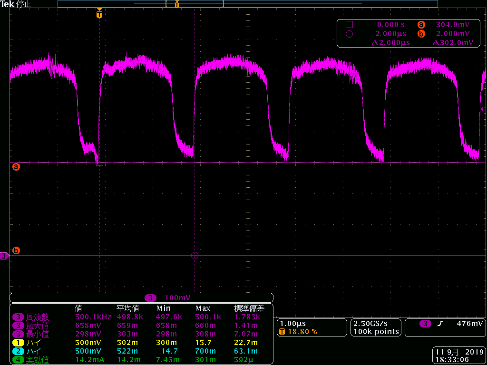Click the Max column header
487x365 pixels.
point(203,308)
